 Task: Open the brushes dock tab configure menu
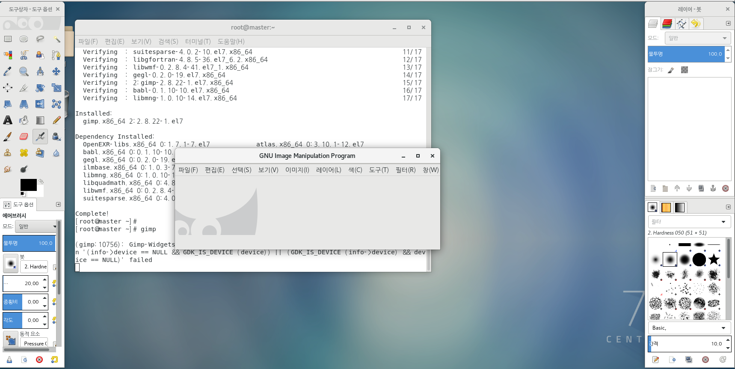(x=728, y=207)
